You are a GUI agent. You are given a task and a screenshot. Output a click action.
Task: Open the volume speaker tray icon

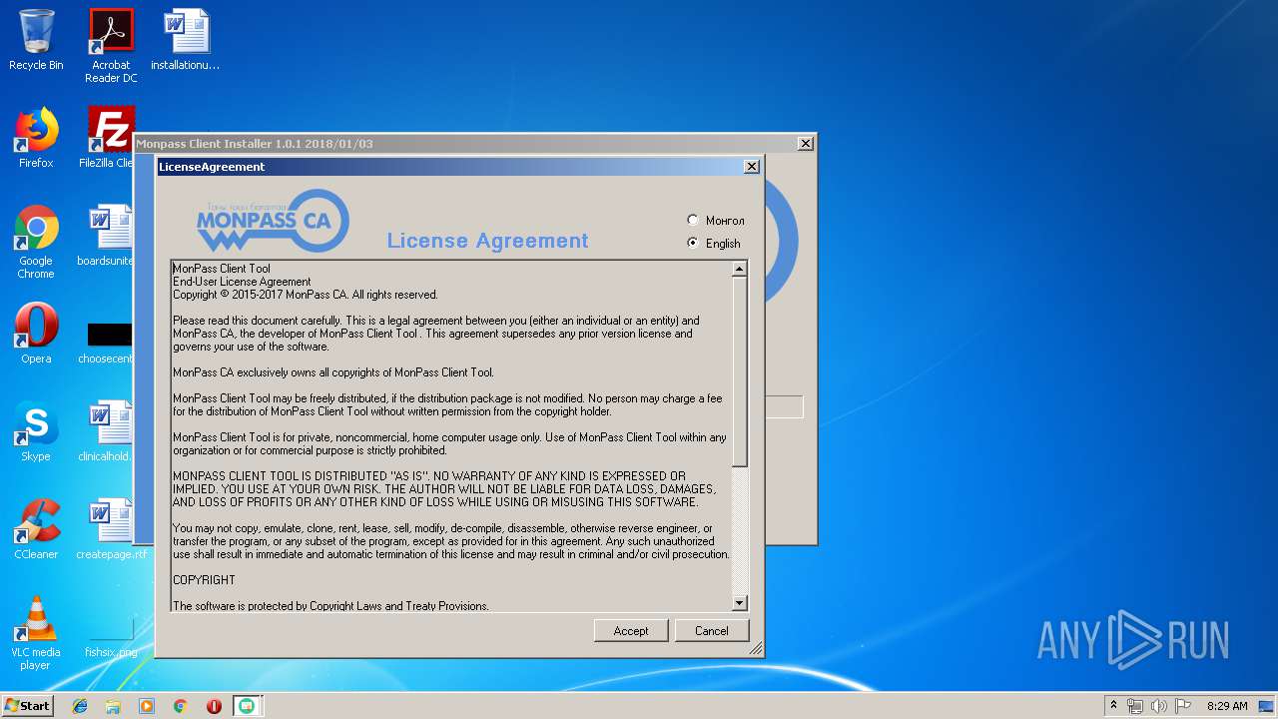1159,706
